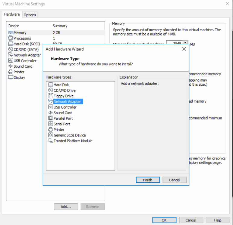Cancel the Virtual Machine Settings dialog
The image size is (233, 225).
pyautogui.click(x=191, y=220)
